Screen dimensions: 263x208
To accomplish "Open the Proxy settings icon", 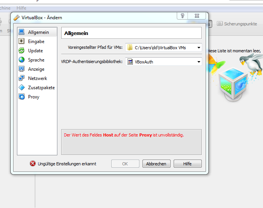I will (x=22, y=97).
